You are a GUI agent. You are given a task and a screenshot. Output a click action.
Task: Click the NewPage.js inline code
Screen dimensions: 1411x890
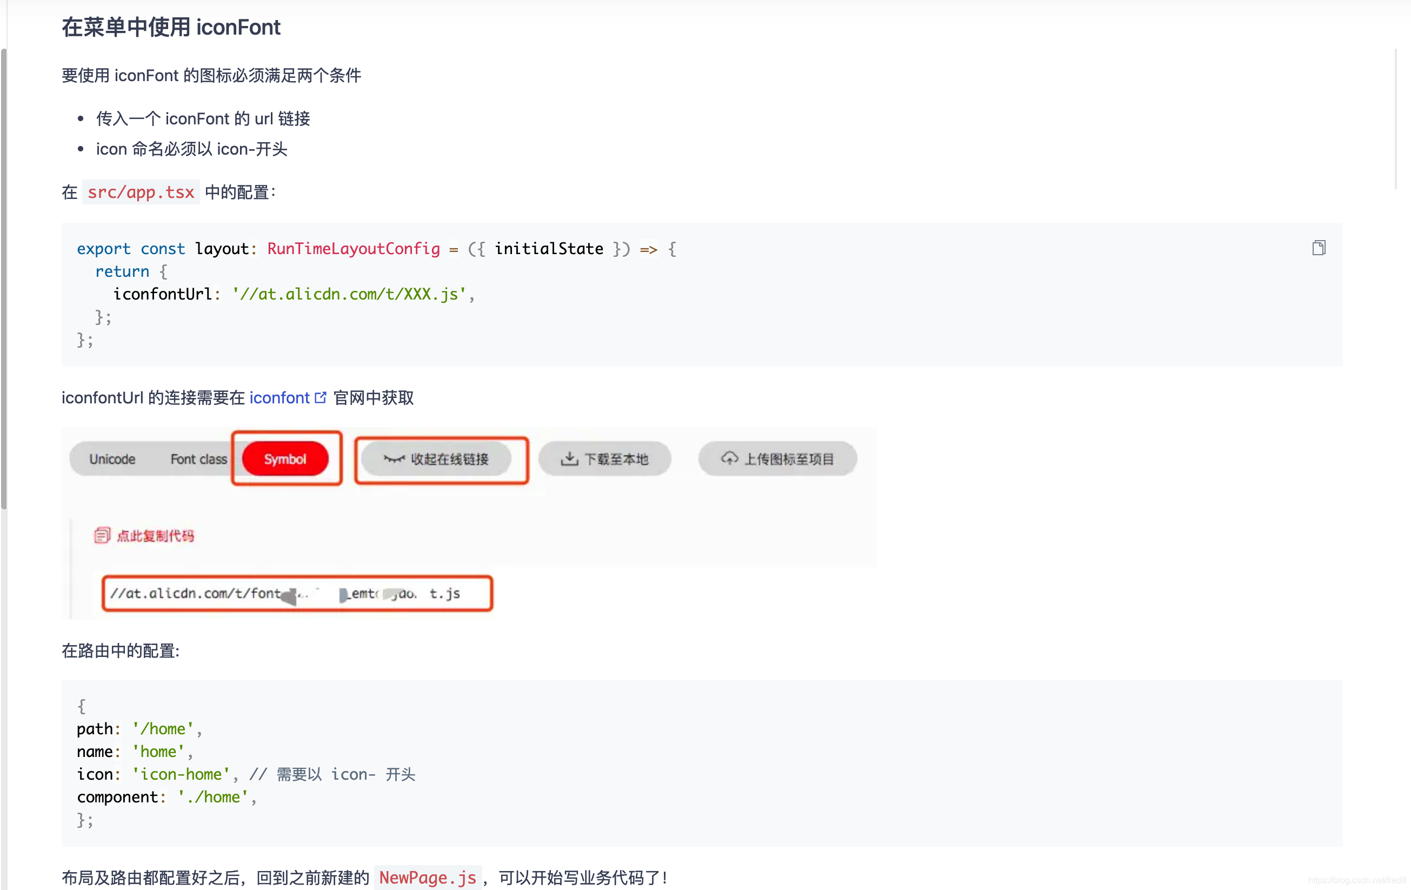pyautogui.click(x=427, y=877)
